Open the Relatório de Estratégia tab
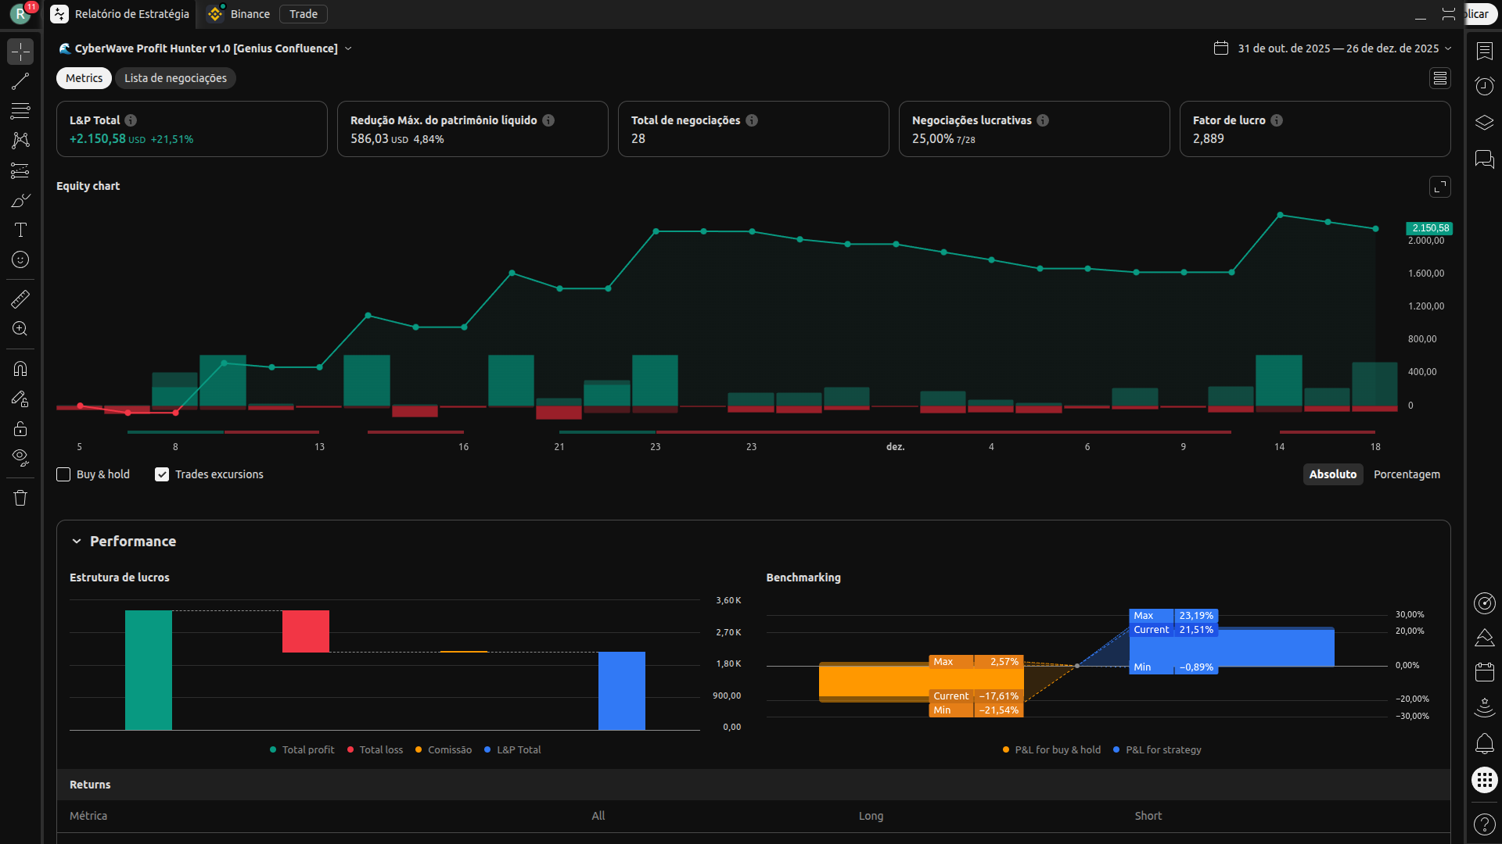 click(120, 14)
